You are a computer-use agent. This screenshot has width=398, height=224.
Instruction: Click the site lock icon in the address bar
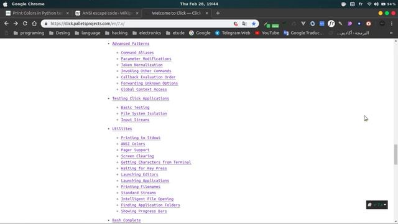46,24
